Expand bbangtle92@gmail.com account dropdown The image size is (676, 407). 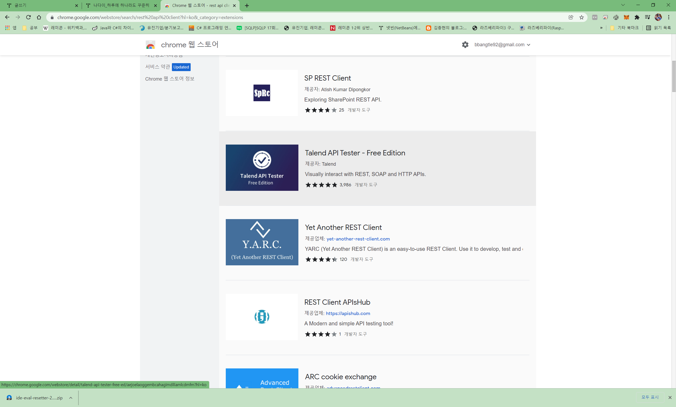[x=529, y=45]
